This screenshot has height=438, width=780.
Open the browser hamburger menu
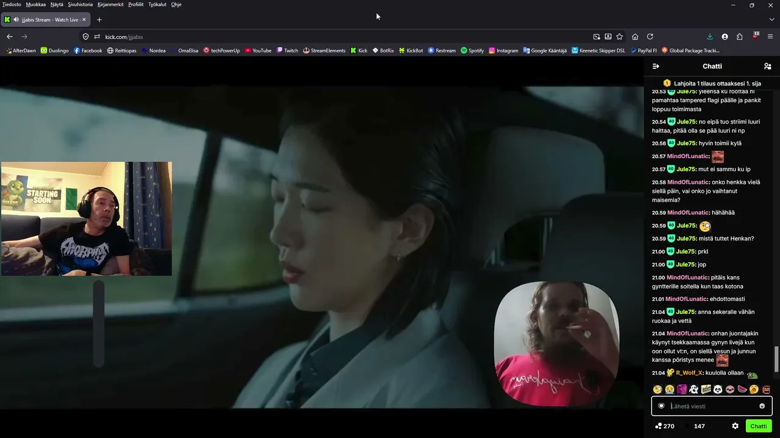click(x=771, y=36)
